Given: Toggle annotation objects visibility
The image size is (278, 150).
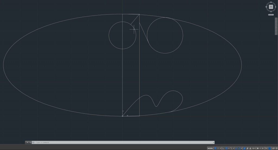Looking at the screenshot, I should coord(244,148).
